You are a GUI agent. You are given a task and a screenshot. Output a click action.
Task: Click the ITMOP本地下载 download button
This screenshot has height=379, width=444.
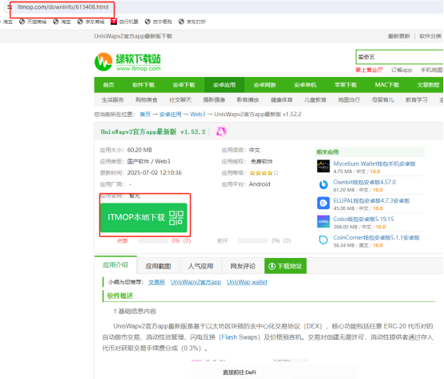pyautogui.click(x=143, y=217)
